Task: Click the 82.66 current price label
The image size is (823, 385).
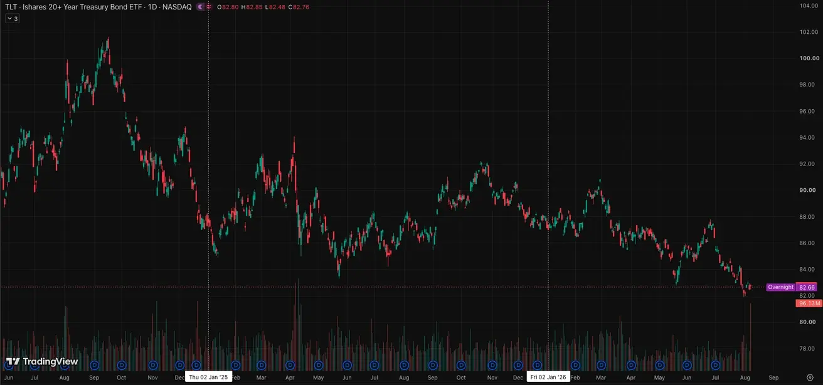Action: tap(808, 287)
